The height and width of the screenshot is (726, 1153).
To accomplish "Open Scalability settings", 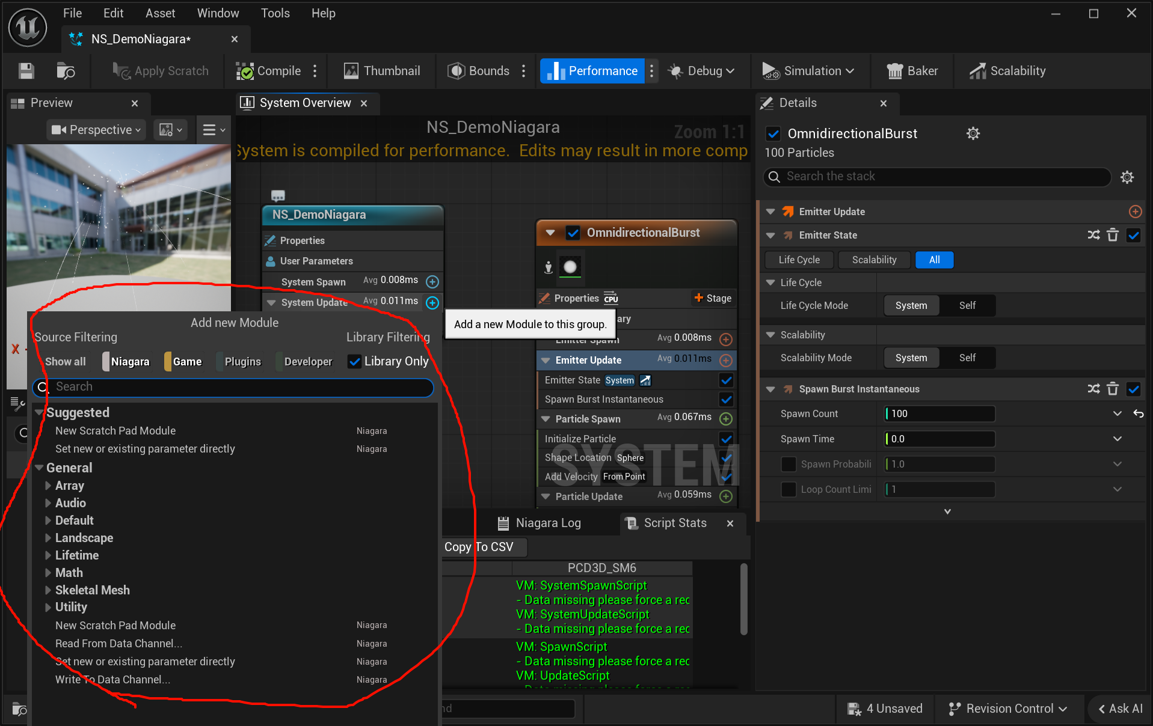I will click(1007, 71).
